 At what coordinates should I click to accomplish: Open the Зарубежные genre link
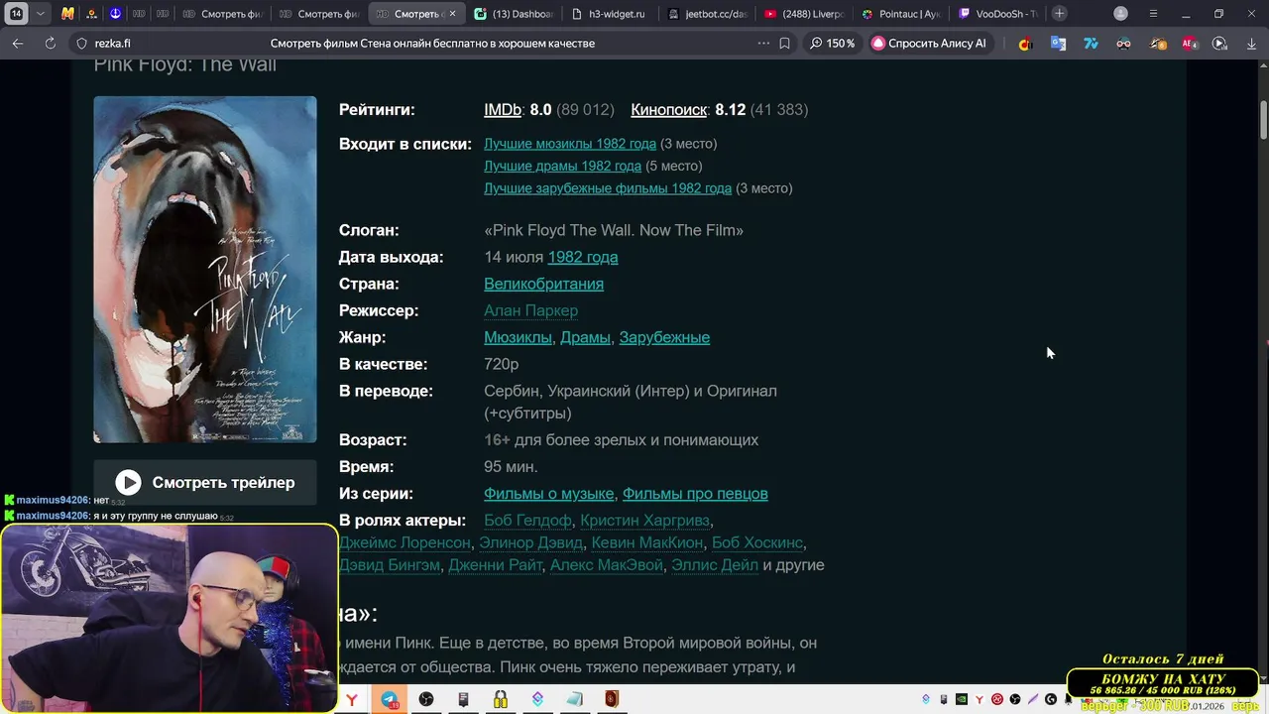click(x=664, y=337)
